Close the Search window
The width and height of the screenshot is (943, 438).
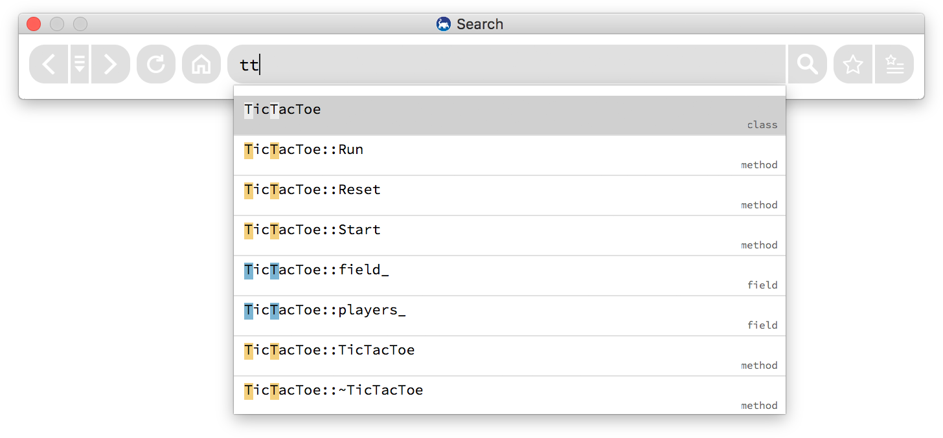tap(34, 24)
